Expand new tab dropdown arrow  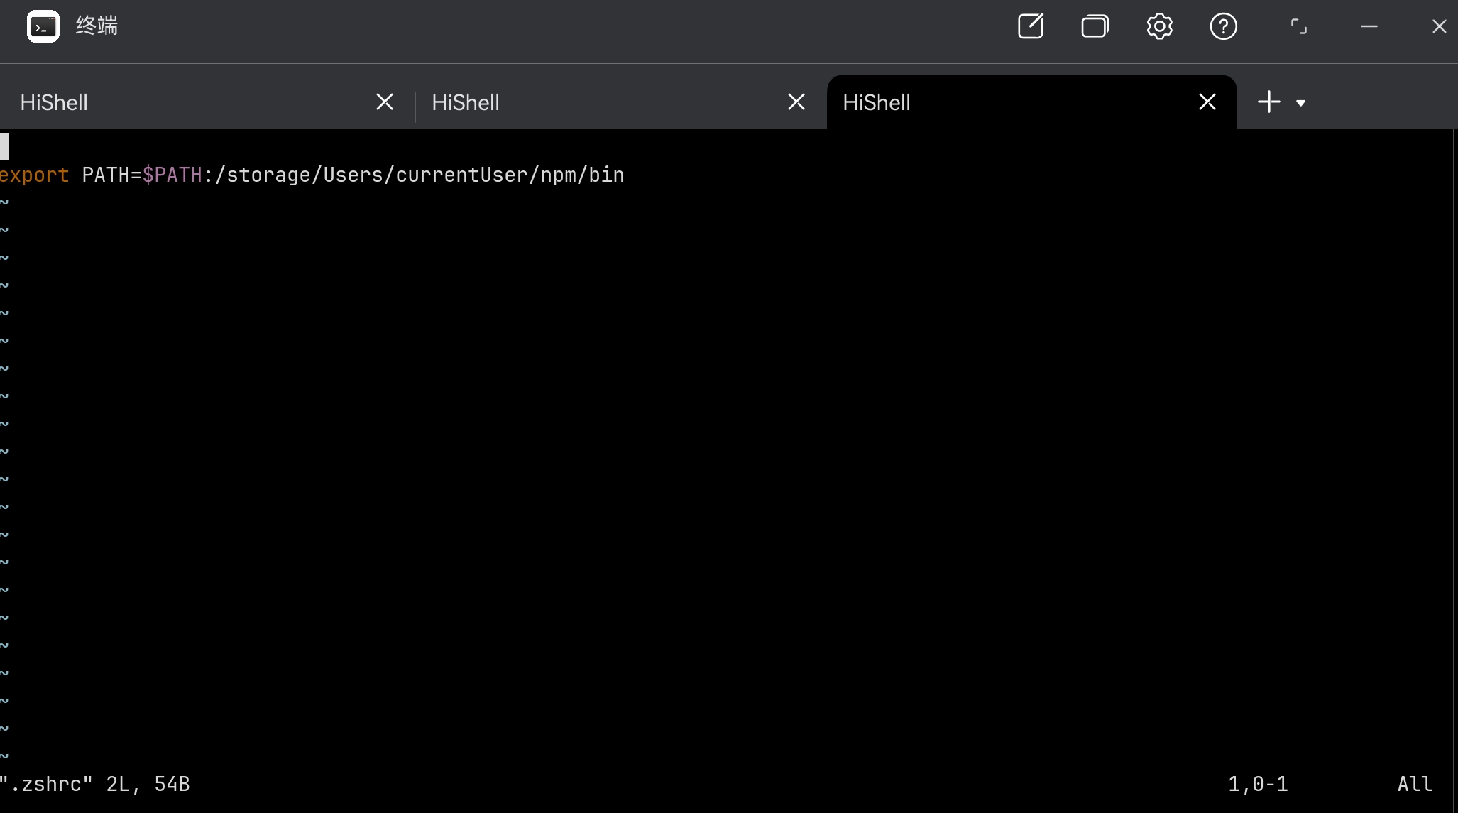[x=1300, y=103]
